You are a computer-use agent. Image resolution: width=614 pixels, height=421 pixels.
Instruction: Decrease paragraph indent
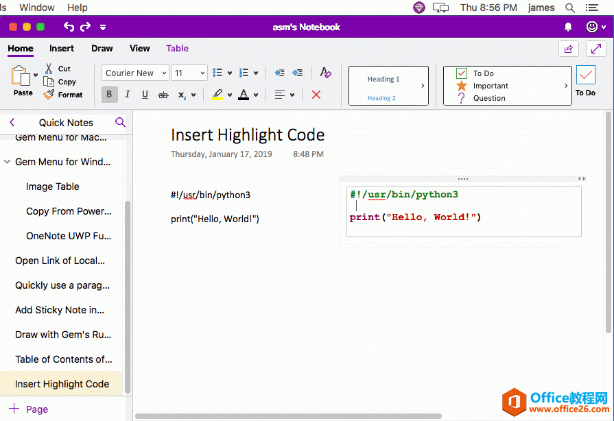[279, 73]
